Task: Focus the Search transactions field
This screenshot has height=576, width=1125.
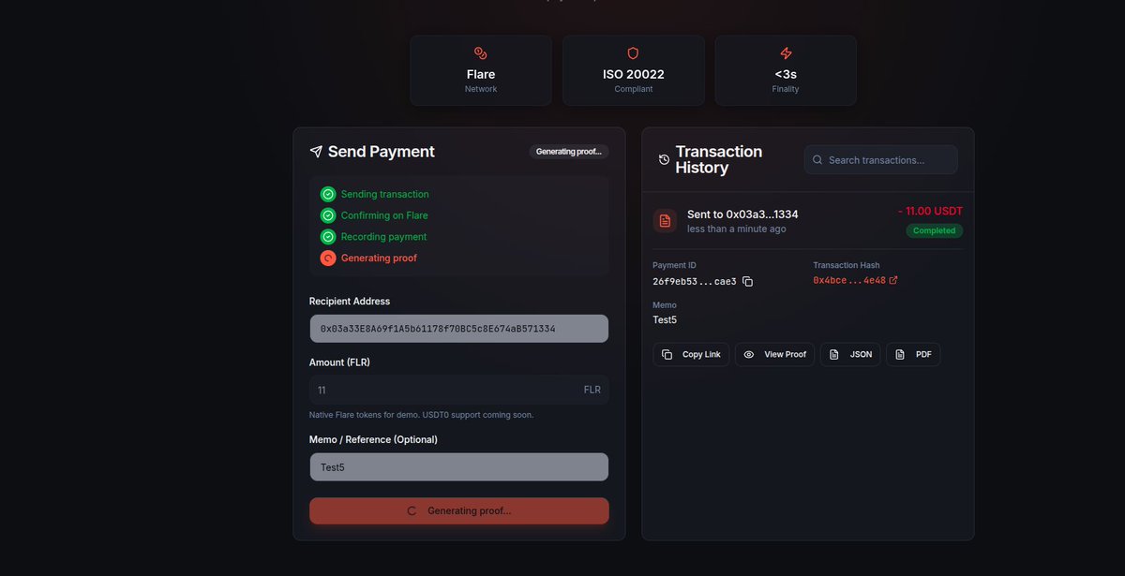Action: (x=880, y=160)
